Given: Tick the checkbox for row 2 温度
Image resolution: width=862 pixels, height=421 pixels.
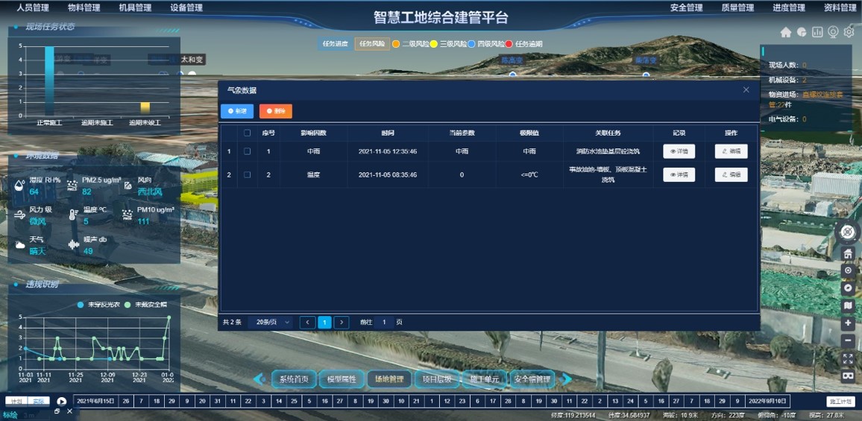Looking at the screenshot, I should 248,175.
